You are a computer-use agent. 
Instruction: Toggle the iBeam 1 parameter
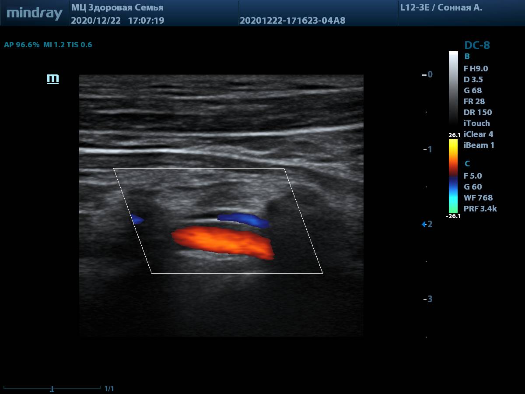click(479, 145)
